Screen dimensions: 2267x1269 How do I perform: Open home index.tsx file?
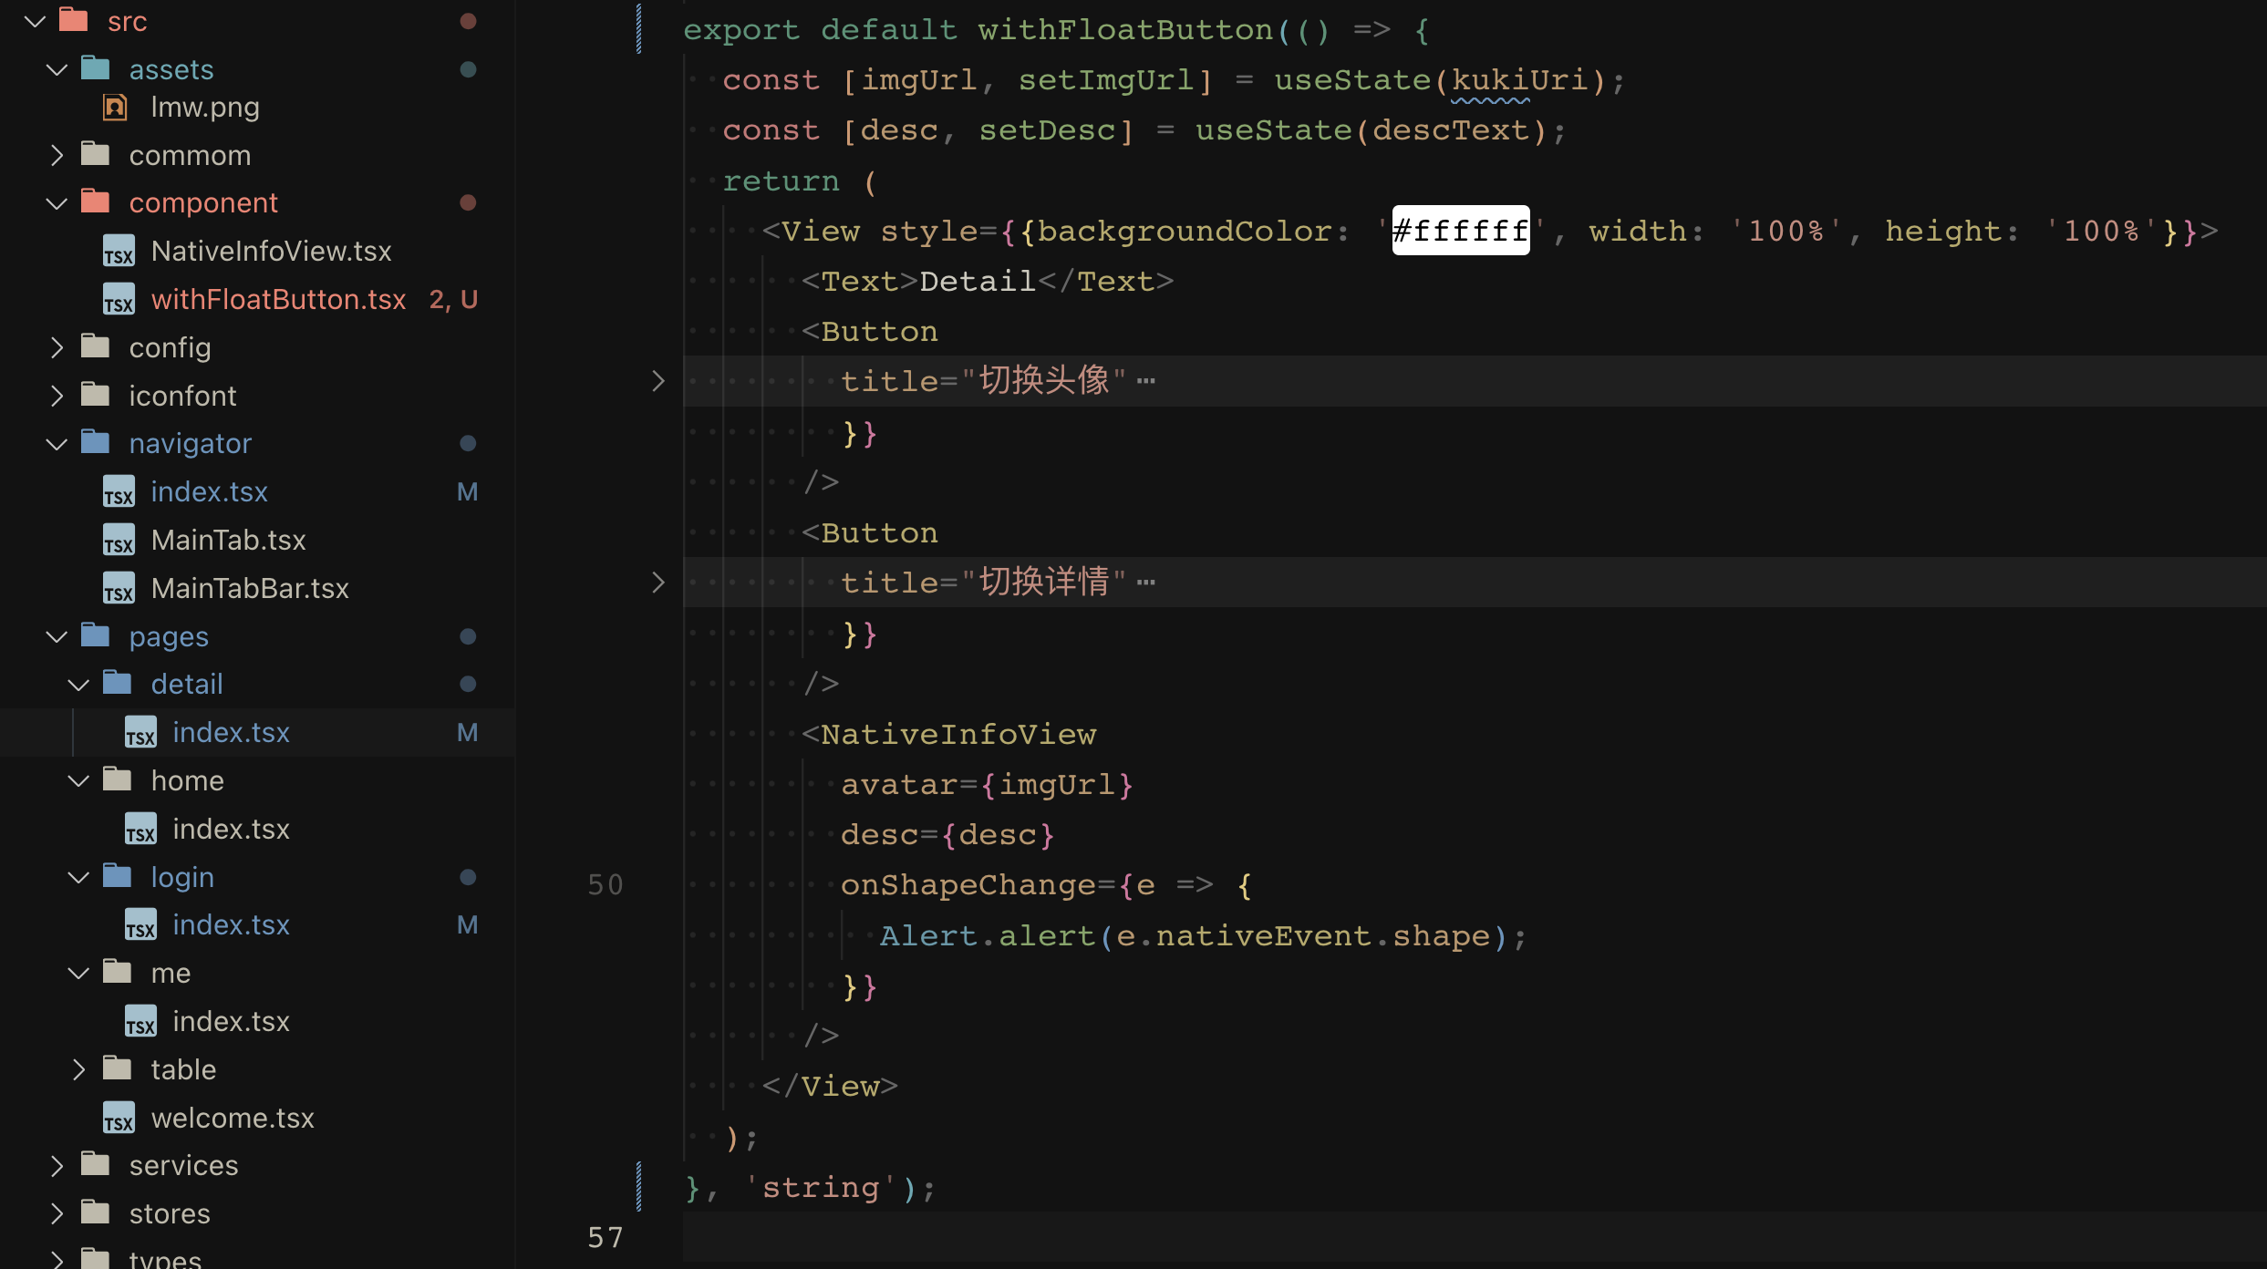click(232, 829)
